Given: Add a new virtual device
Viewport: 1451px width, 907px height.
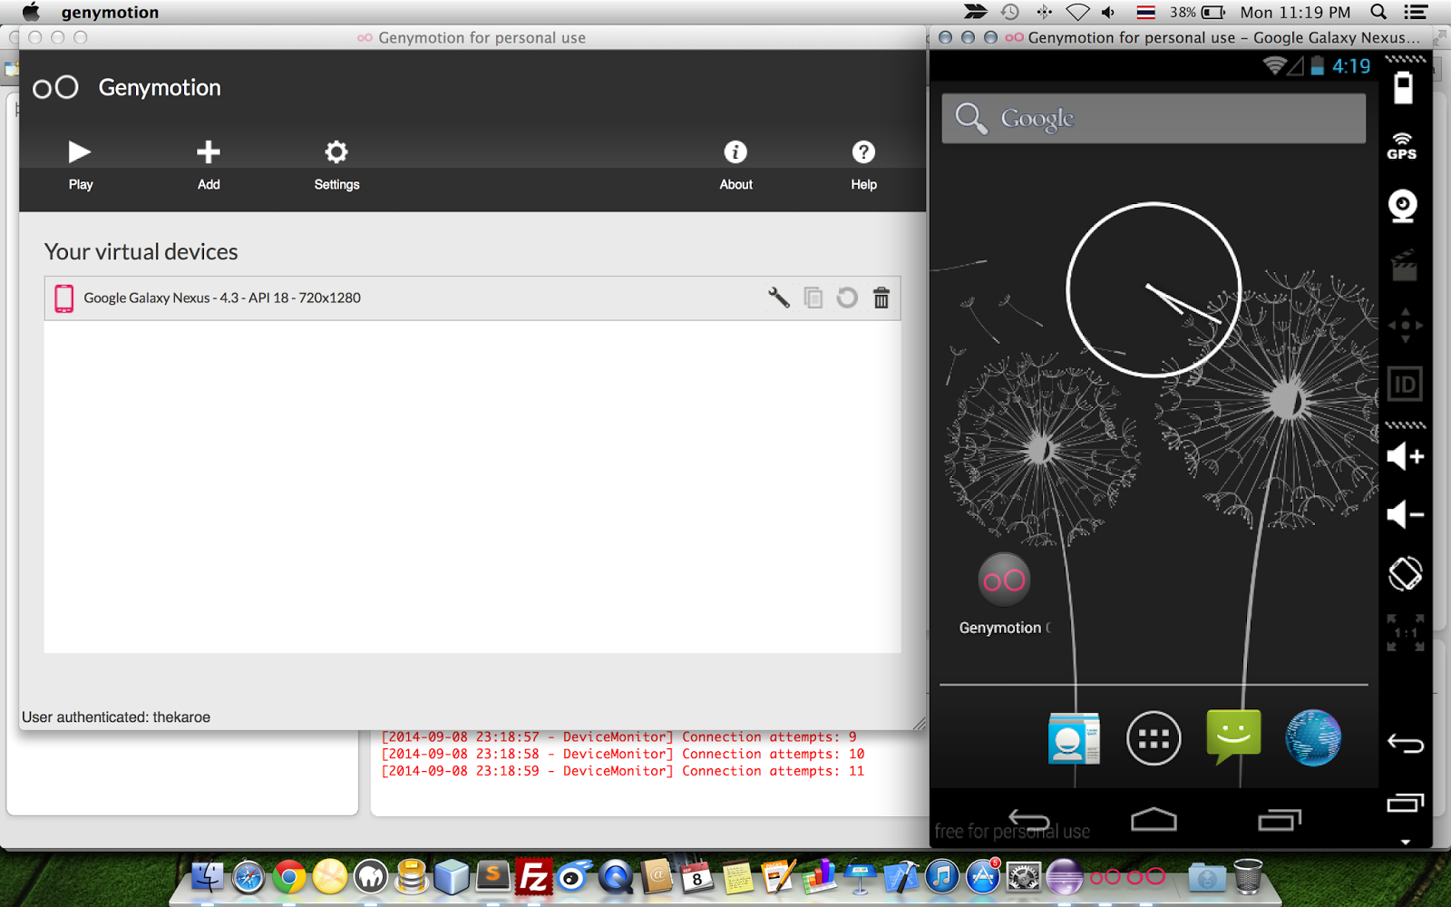Looking at the screenshot, I should [x=209, y=164].
